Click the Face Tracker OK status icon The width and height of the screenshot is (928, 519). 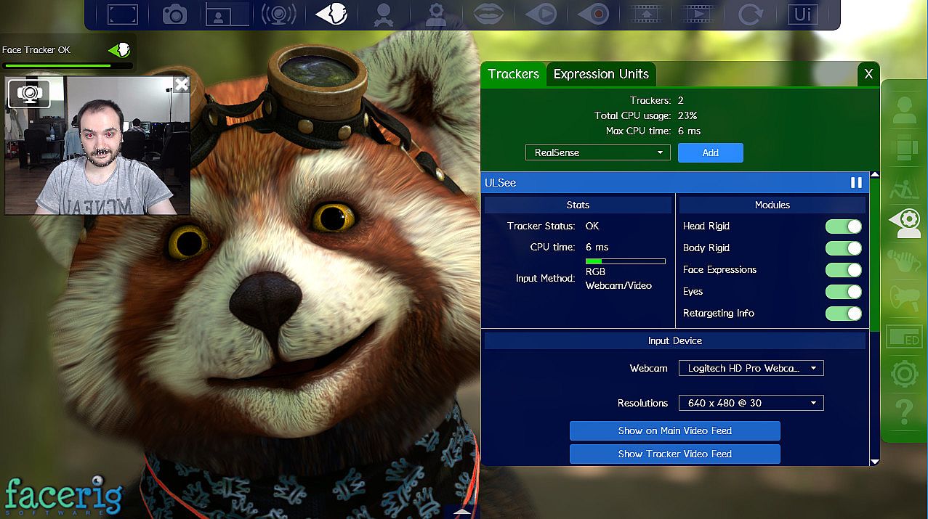point(119,50)
